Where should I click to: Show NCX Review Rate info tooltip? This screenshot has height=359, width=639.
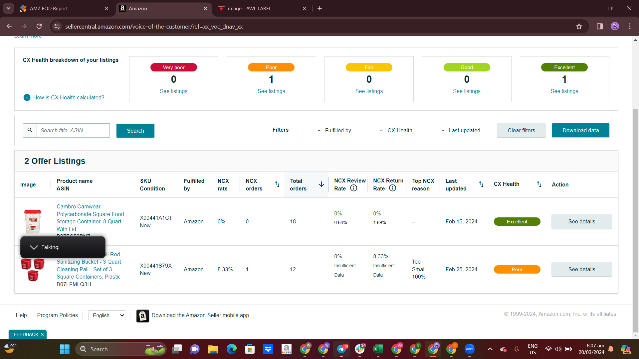click(354, 188)
